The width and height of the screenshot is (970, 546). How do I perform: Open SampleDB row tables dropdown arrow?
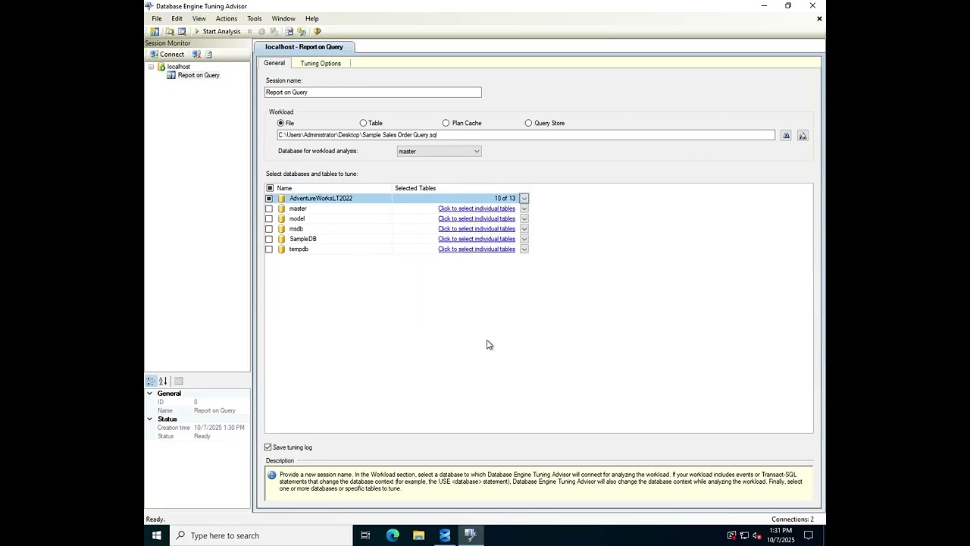coord(524,239)
